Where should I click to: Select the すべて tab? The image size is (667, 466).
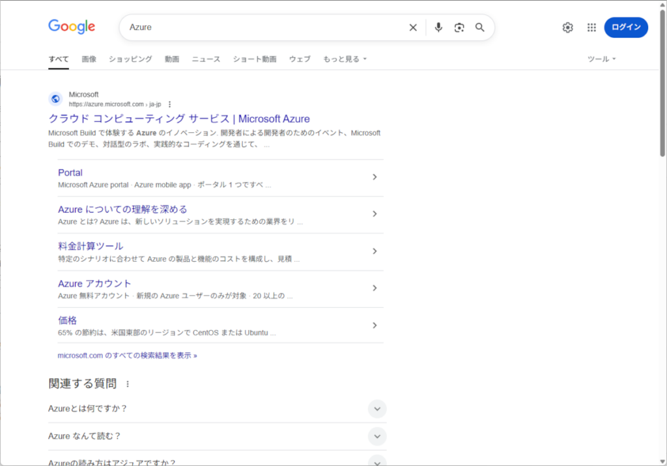point(58,59)
